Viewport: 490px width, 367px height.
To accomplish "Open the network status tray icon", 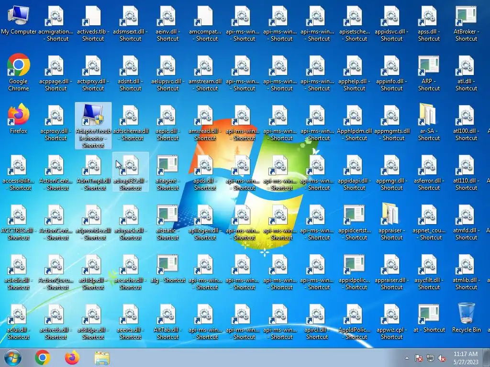I will click(430, 358).
